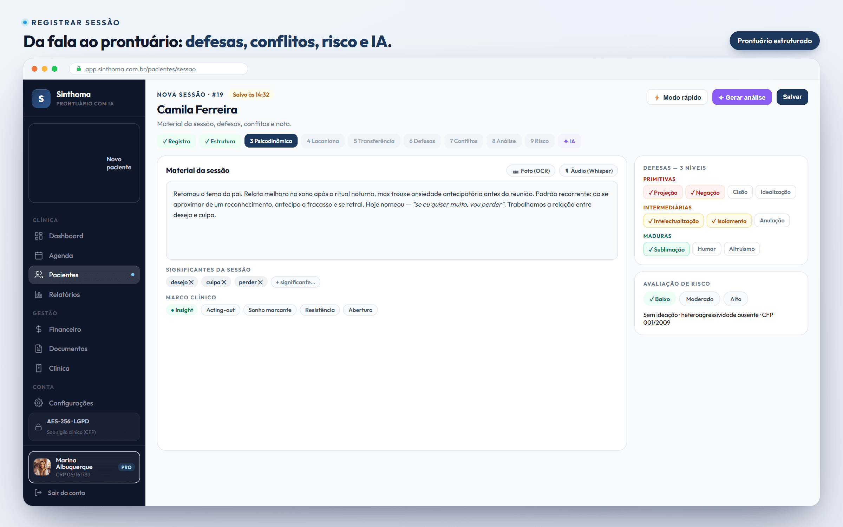Select the Insight marco clínico chip
Viewport: 843px width, 527px height.
click(x=182, y=310)
